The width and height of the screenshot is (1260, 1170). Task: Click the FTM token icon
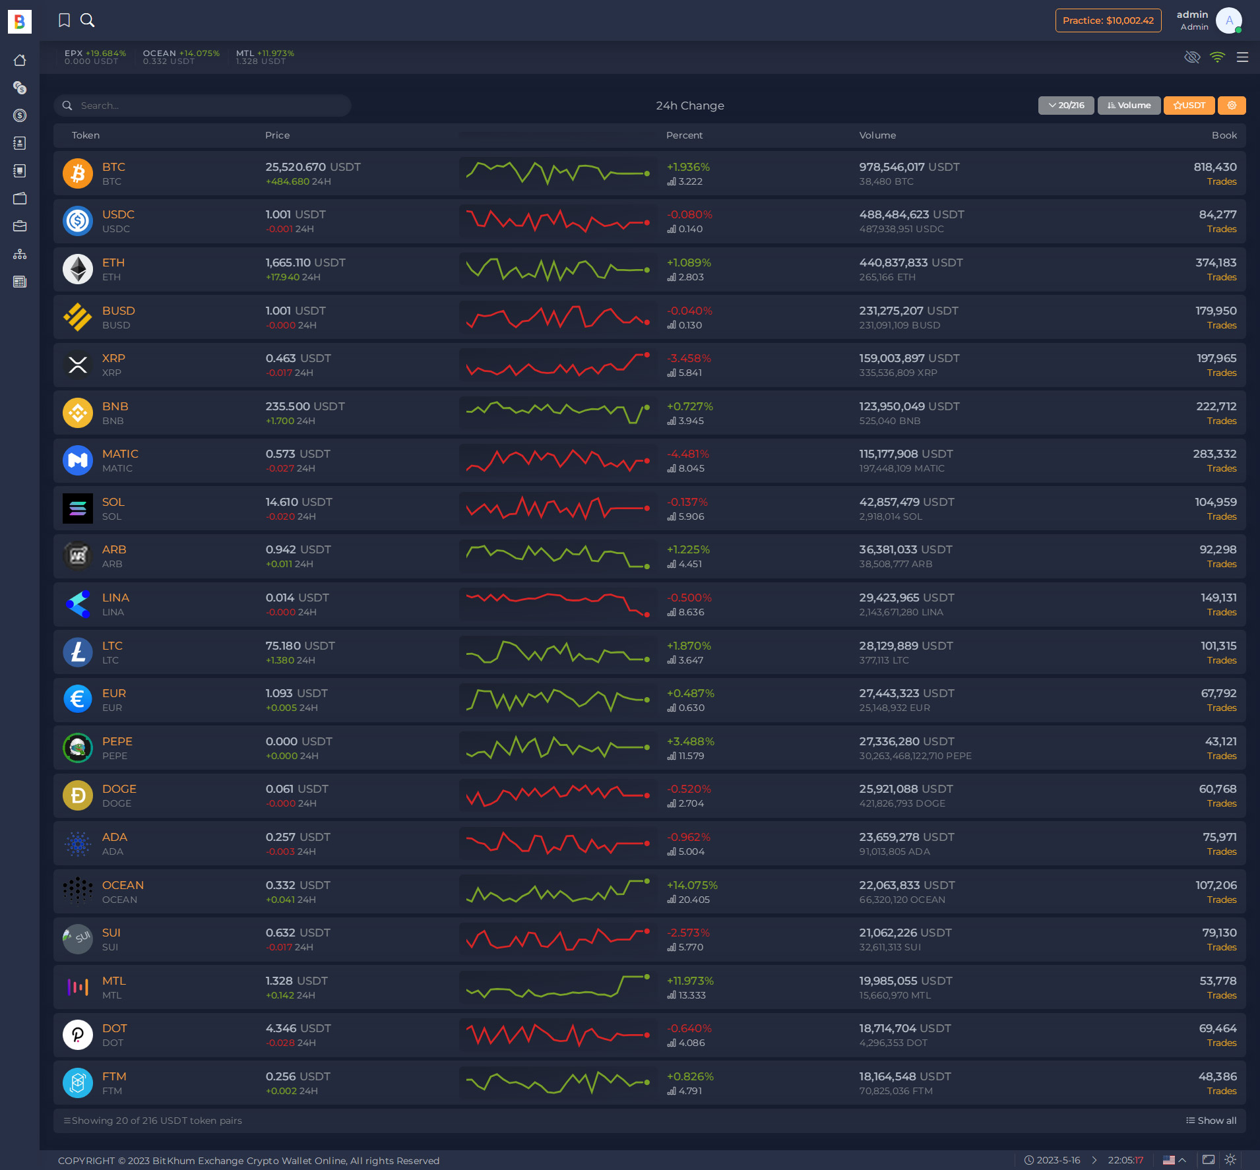78,1083
